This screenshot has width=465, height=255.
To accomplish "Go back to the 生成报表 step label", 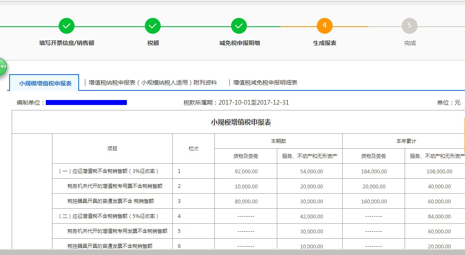I will (324, 43).
